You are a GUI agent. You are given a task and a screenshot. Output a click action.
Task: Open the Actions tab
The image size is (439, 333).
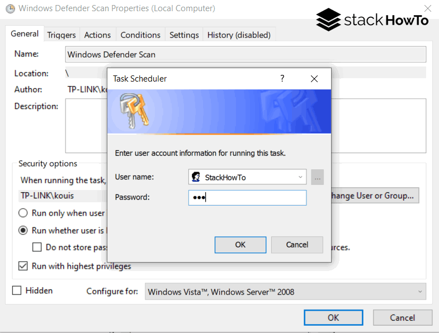97,35
